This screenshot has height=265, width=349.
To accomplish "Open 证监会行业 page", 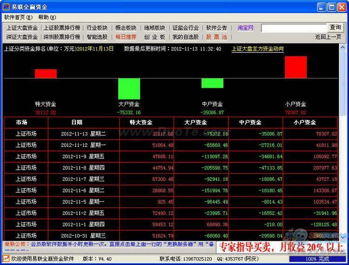I will point(186,28).
